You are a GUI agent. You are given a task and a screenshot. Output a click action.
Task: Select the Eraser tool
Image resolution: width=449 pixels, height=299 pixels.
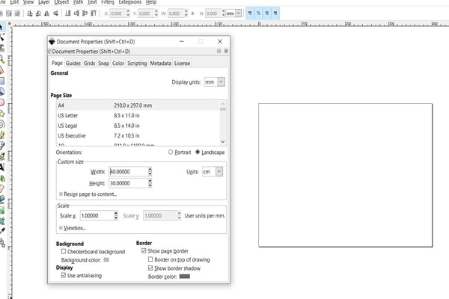point(2,188)
